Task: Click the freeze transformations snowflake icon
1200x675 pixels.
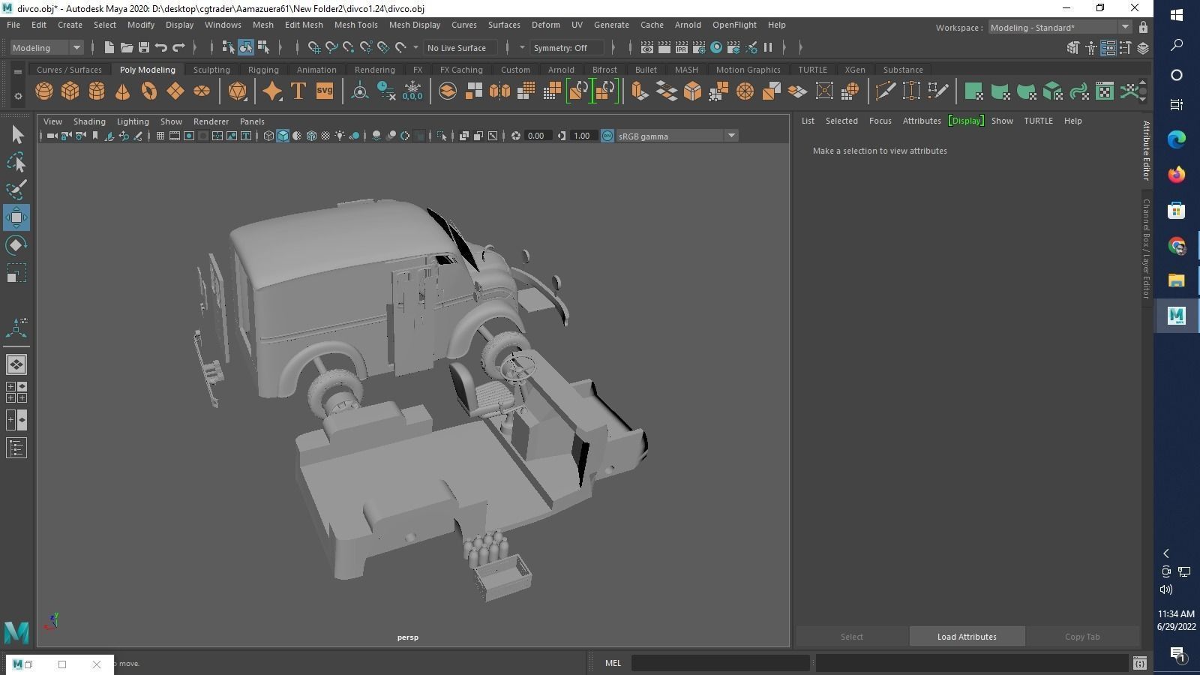Action: [x=412, y=91]
